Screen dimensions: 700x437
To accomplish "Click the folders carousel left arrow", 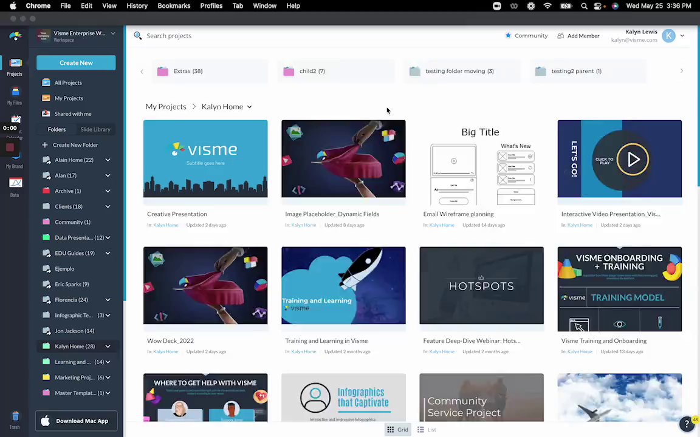I will (x=142, y=72).
